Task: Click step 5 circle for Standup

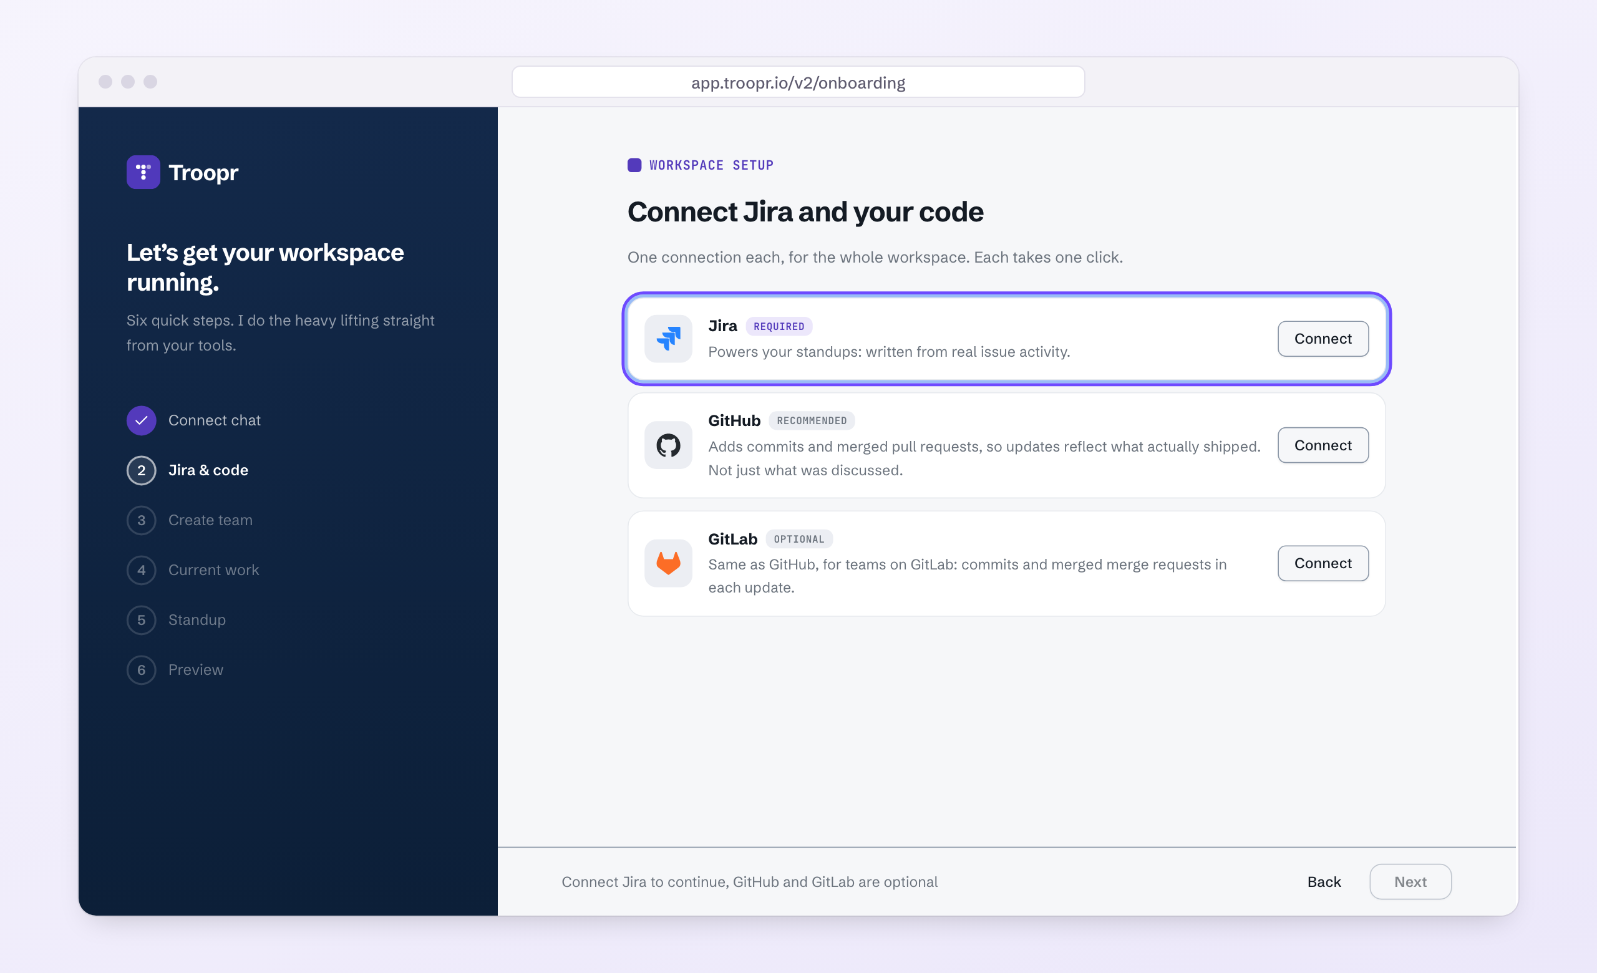Action: [x=141, y=620]
